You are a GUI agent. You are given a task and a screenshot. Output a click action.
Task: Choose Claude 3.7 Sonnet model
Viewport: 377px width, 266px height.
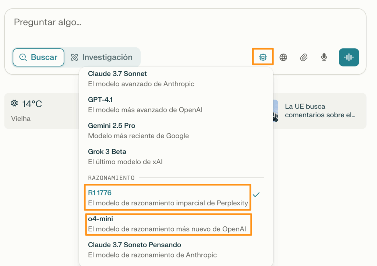pos(176,79)
